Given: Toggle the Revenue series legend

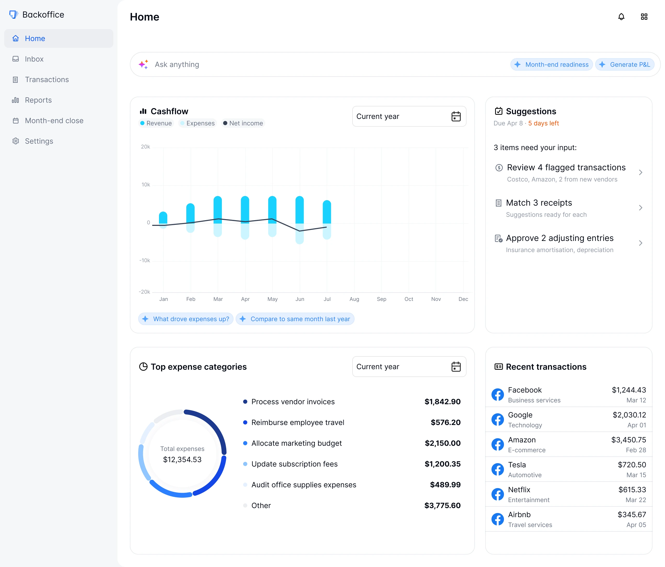Looking at the screenshot, I should pyautogui.click(x=156, y=123).
